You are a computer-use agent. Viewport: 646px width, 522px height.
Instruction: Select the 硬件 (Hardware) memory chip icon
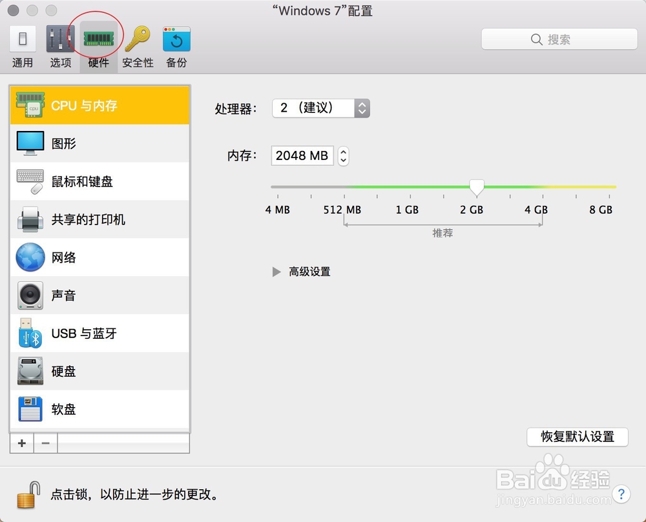pyautogui.click(x=99, y=39)
